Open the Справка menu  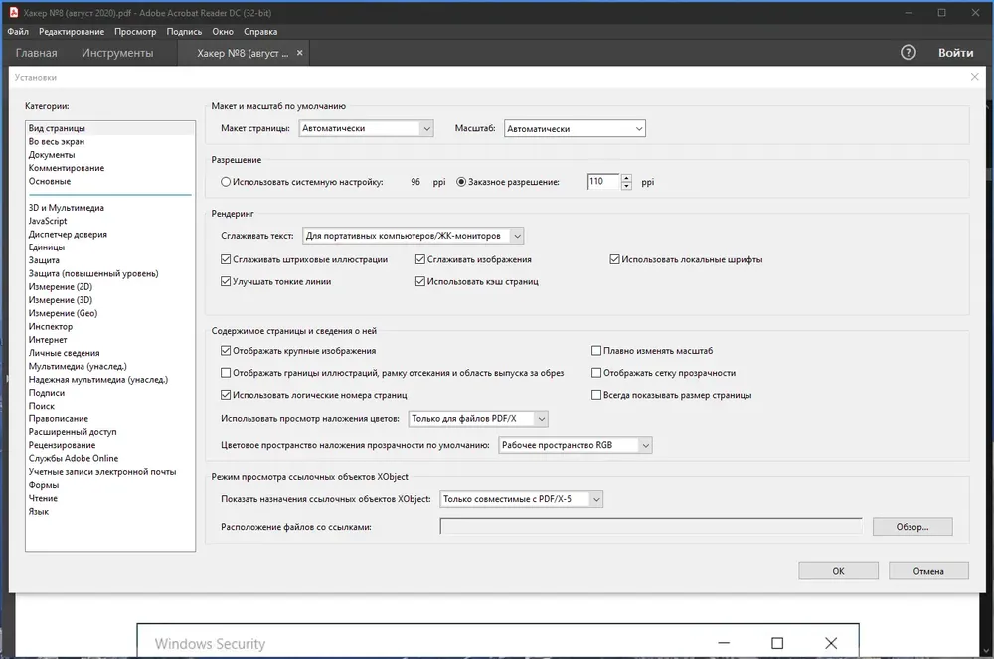(x=260, y=31)
